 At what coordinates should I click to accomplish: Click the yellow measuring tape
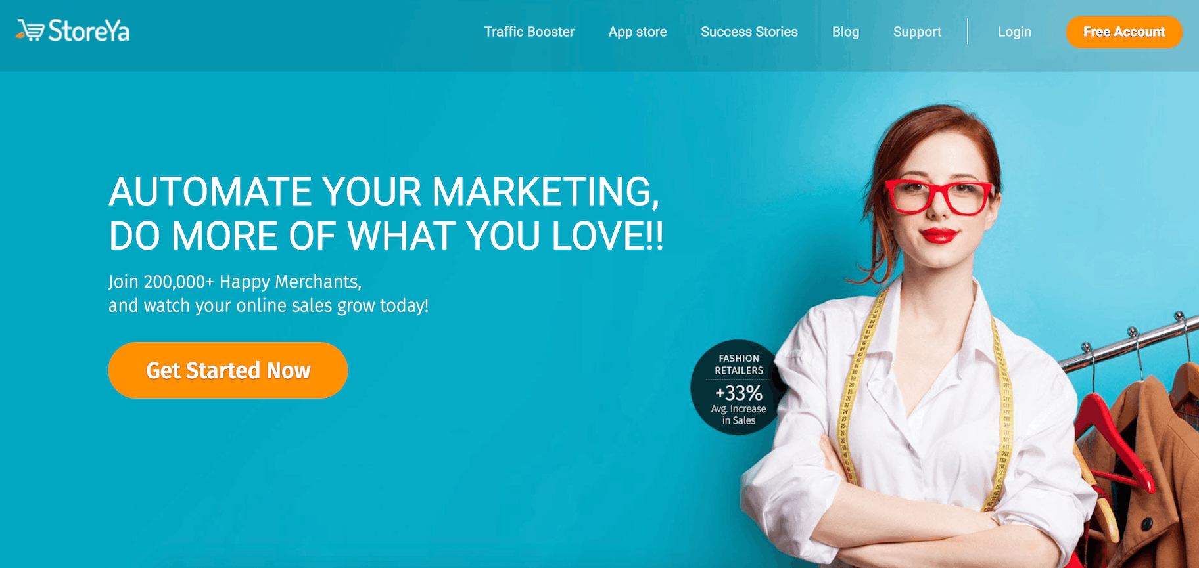[861, 394]
